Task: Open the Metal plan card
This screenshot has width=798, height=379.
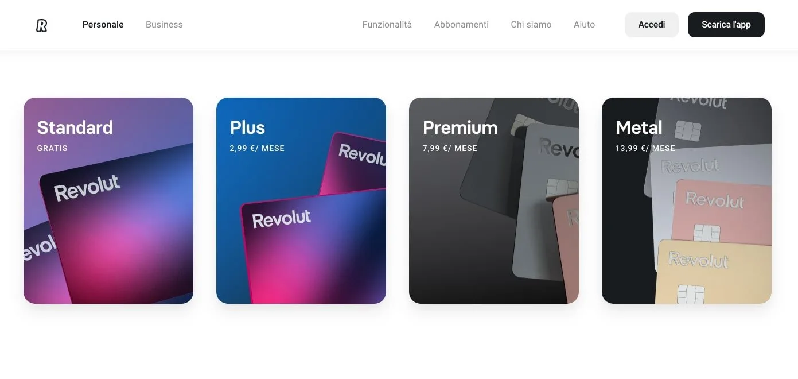Action: pyautogui.click(x=687, y=200)
